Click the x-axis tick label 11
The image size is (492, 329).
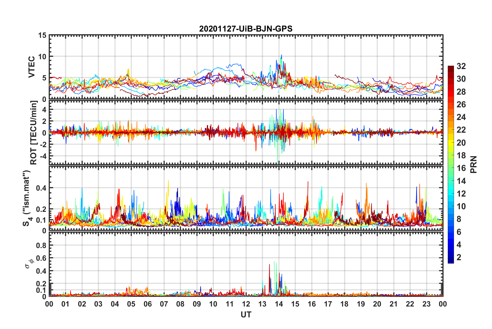[x=230, y=304]
